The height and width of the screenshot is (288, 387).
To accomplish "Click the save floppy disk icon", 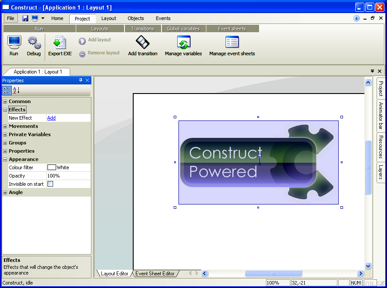I will coord(25,18).
